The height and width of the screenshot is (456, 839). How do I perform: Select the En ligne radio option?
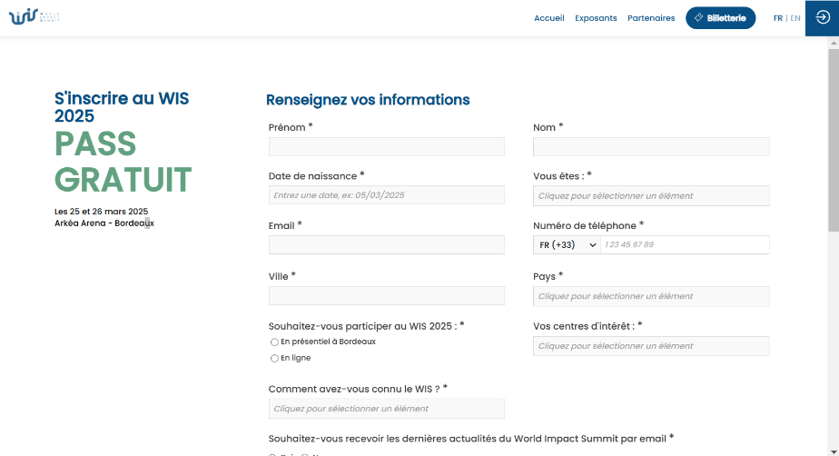tap(274, 358)
